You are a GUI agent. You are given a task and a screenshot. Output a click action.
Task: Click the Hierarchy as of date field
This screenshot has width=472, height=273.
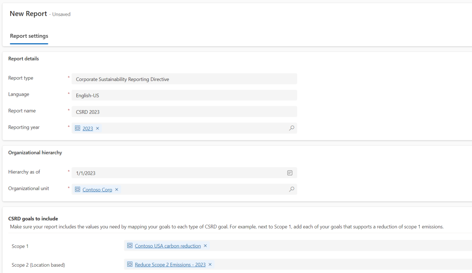point(184,173)
